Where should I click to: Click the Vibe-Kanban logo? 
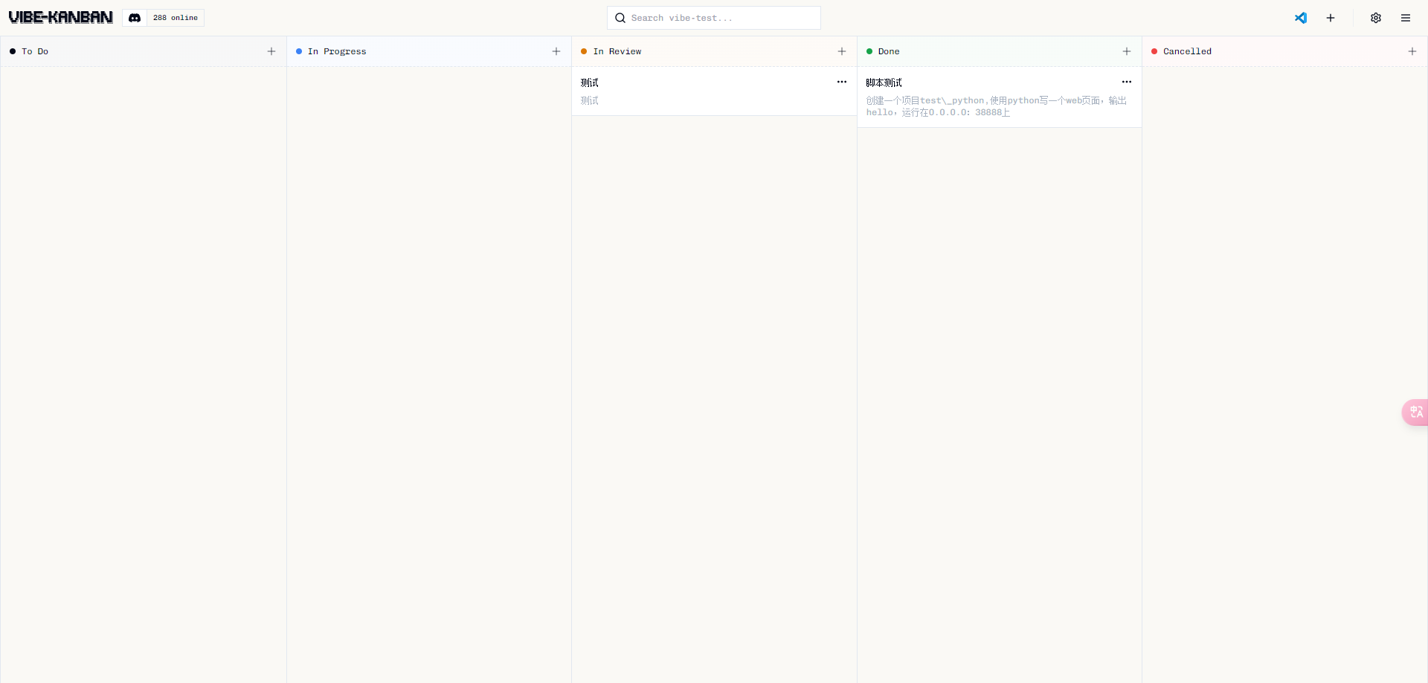click(x=61, y=18)
